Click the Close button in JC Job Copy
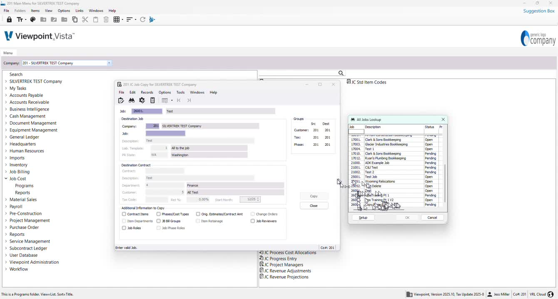The width and height of the screenshot is (558, 299). (x=314, y=206)
